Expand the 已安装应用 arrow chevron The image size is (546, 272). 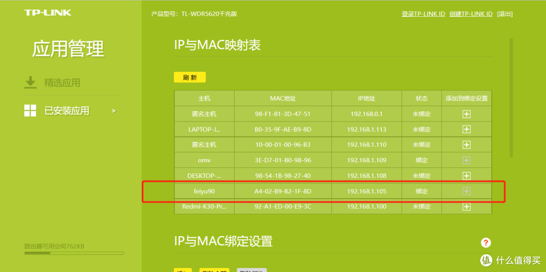tap(113, 111)
